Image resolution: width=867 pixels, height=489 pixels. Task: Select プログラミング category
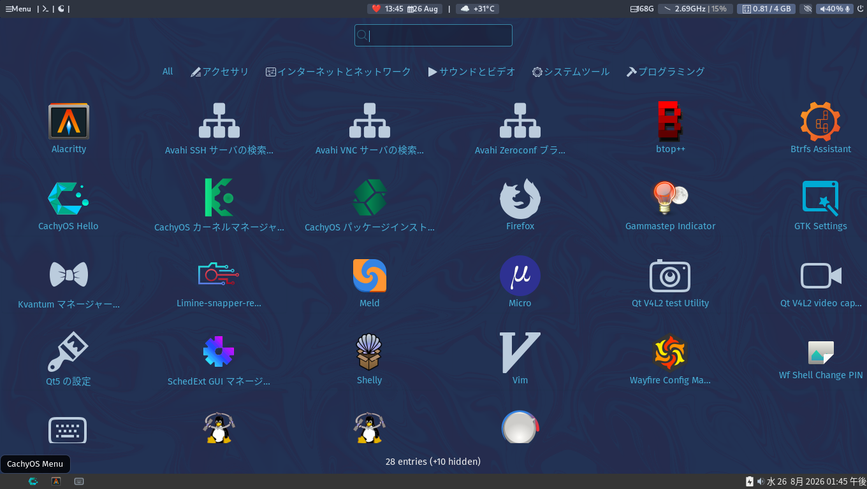[x=666, y=72]
